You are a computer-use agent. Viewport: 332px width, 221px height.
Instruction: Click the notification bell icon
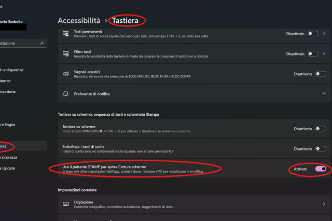[66, 94]
